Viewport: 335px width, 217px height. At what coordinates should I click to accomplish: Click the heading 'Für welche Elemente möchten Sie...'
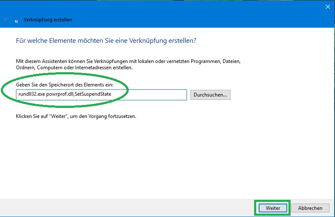[106, 40]
